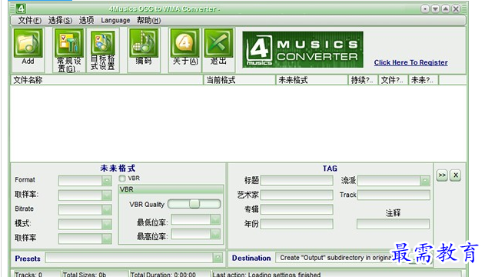Open the 文件 menu
This screenshot has height=277, width=485.
point(30,21)
